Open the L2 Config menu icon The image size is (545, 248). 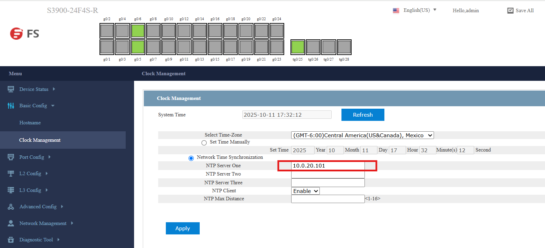[x=10, y=173]
